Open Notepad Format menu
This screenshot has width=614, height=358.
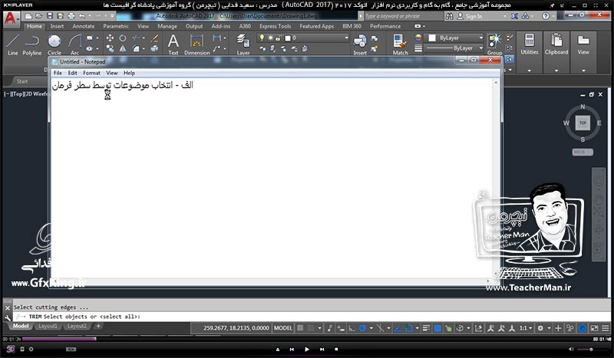coord(91,73)
